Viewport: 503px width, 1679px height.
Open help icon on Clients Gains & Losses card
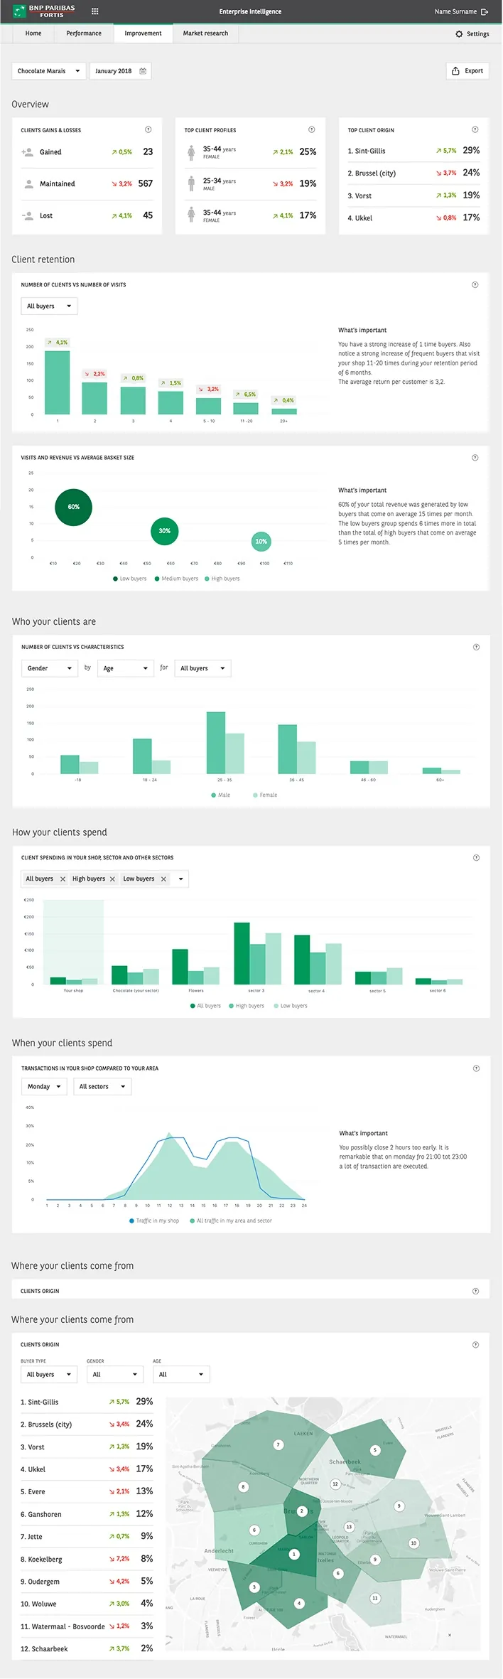148,129
